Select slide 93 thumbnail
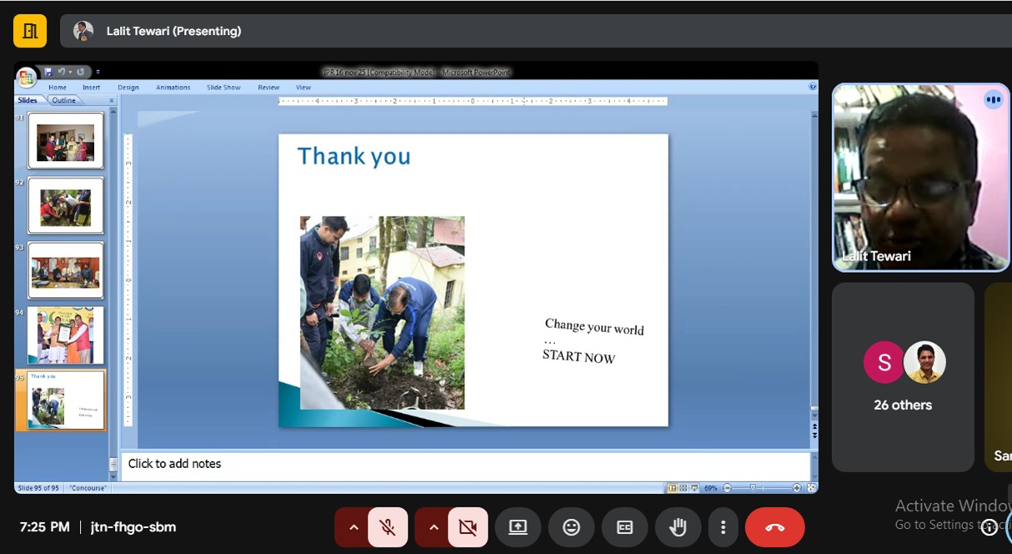The height and width of the screenshot is (554, 1012). pyautogui.click(x=66, y=270)
